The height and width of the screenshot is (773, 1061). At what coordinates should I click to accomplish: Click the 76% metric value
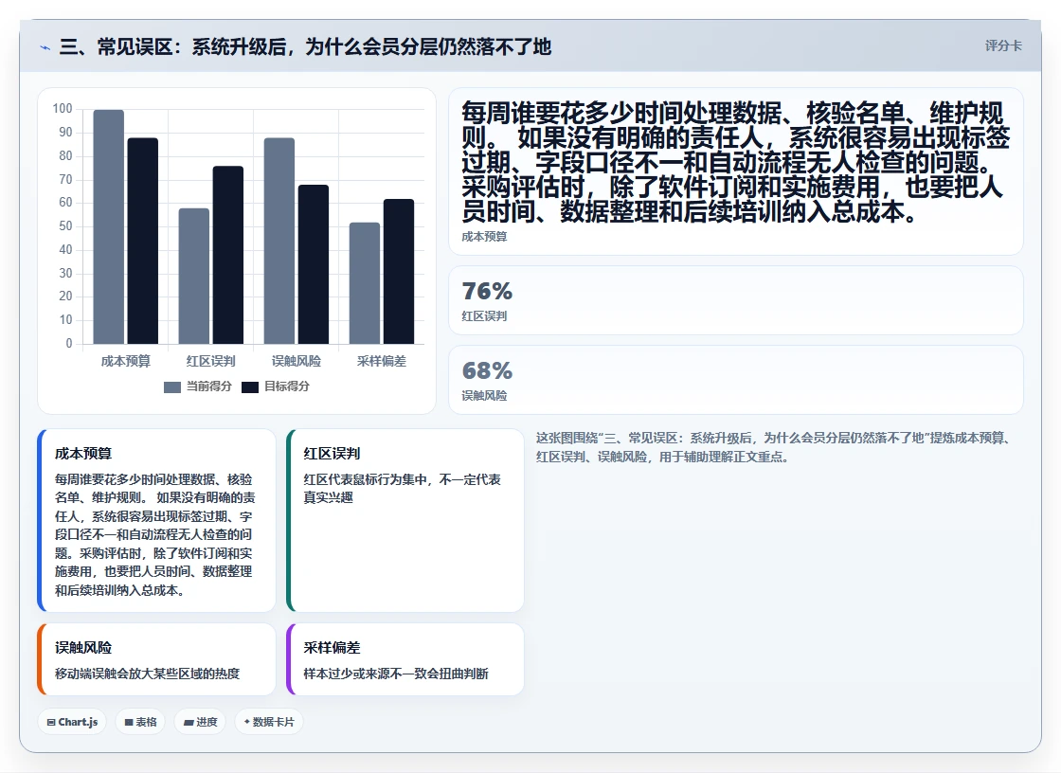pos(487,291)
